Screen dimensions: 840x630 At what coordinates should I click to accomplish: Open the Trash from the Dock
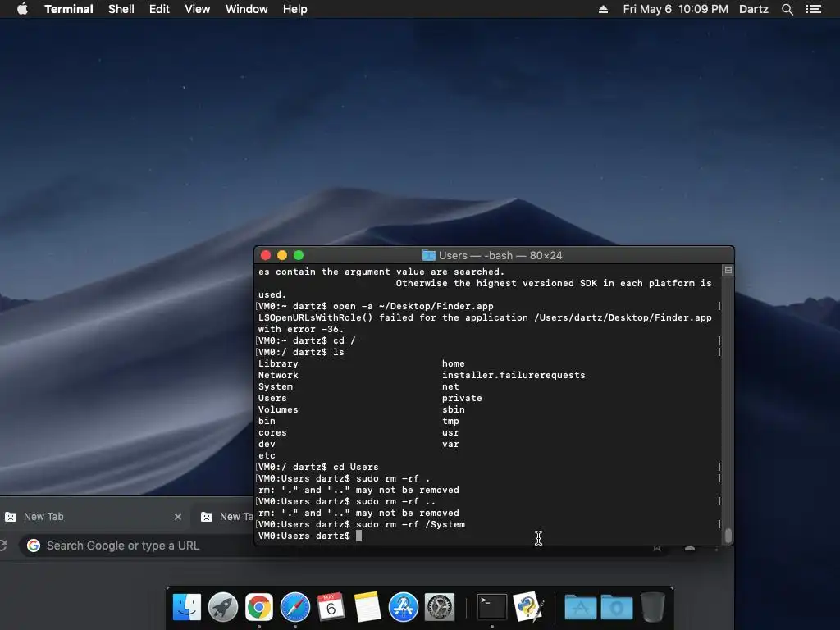pyautogui.click(x=653, y=608)
